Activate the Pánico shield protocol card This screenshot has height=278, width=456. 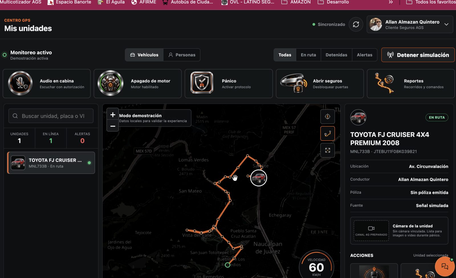coord(229,84)
